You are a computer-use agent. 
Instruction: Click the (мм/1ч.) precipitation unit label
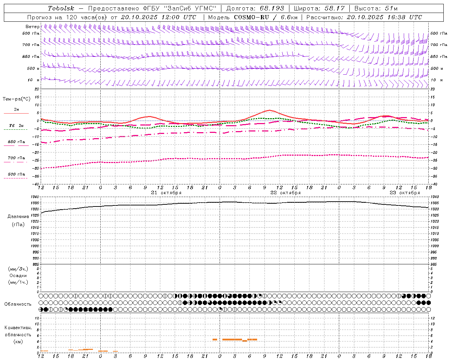pos(18,282)
